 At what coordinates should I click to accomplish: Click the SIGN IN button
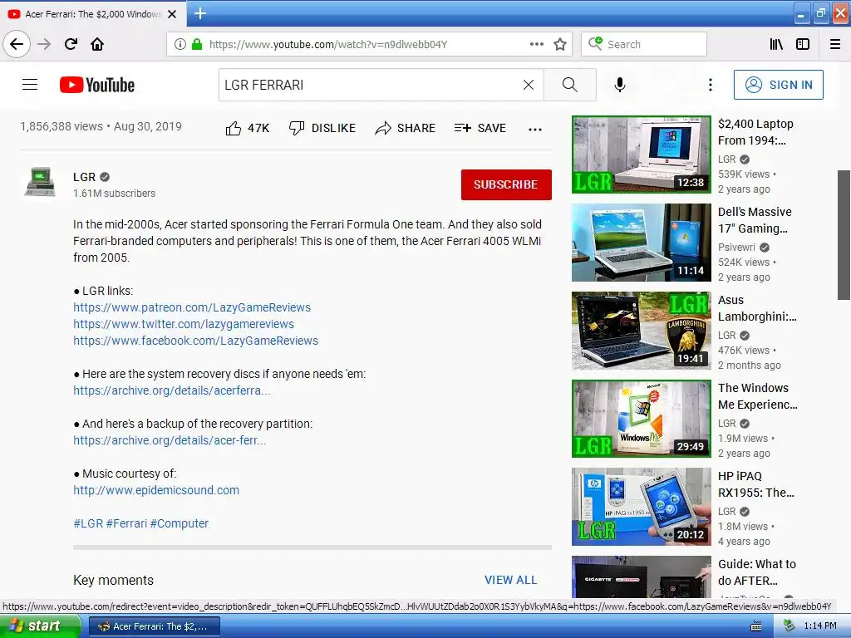[x=778, y=85]
